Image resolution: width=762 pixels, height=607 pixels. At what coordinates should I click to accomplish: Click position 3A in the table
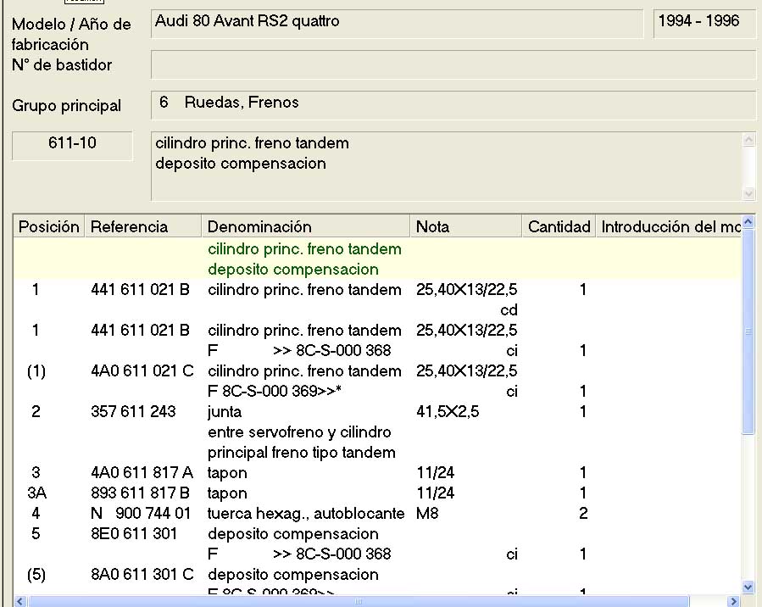36,493
